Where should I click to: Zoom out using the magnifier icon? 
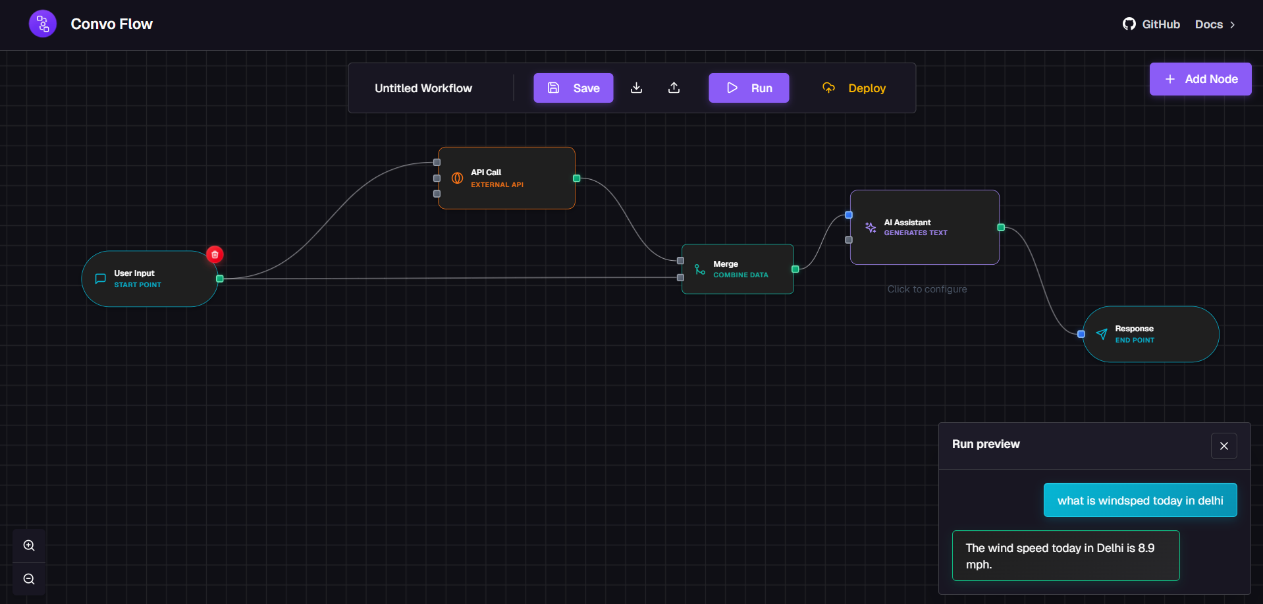(x=29, y=579)
